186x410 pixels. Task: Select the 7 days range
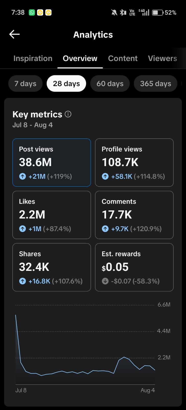[x=25, y=84]
